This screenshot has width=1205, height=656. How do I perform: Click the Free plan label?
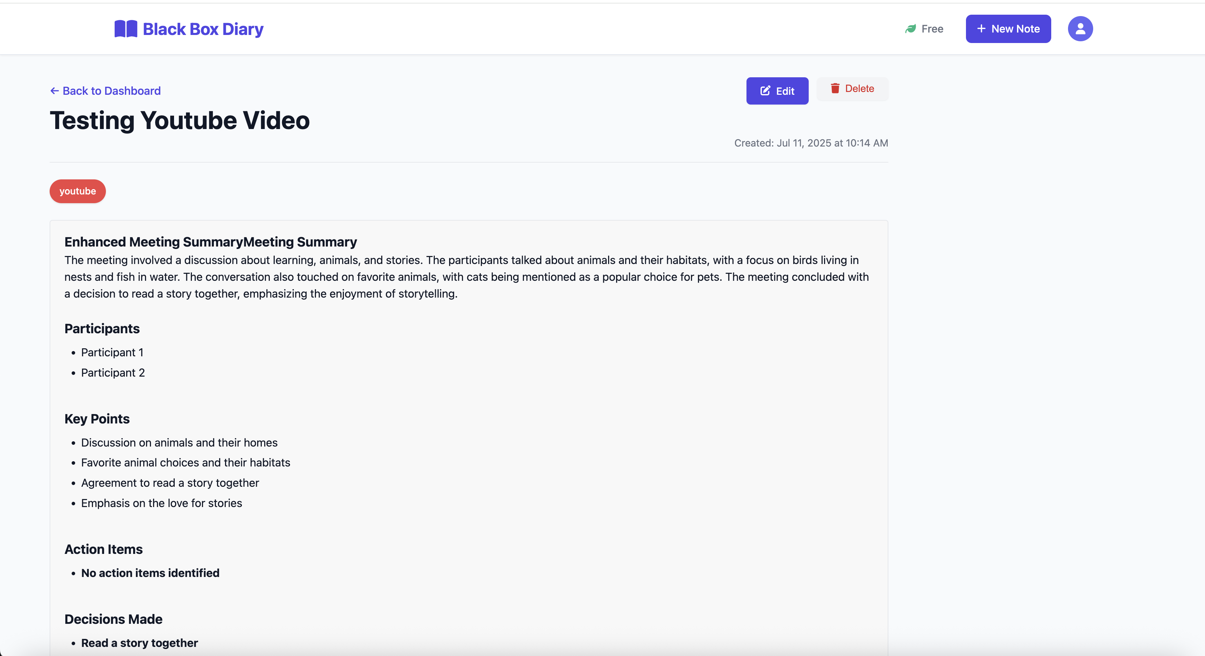pos(932,29)
